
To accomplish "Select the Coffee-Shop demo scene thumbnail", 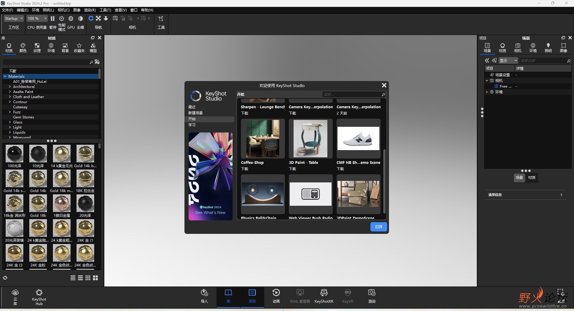I will click(263, 139).
